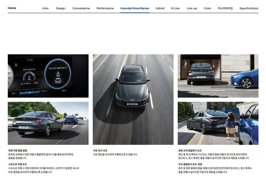Click the overhead lane-keeping car image
The image size is (266, 186).
(x=133, y=99)
